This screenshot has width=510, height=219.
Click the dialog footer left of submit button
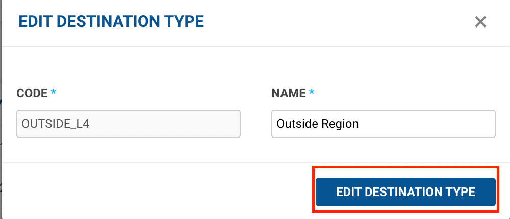[x=153, y=192]
